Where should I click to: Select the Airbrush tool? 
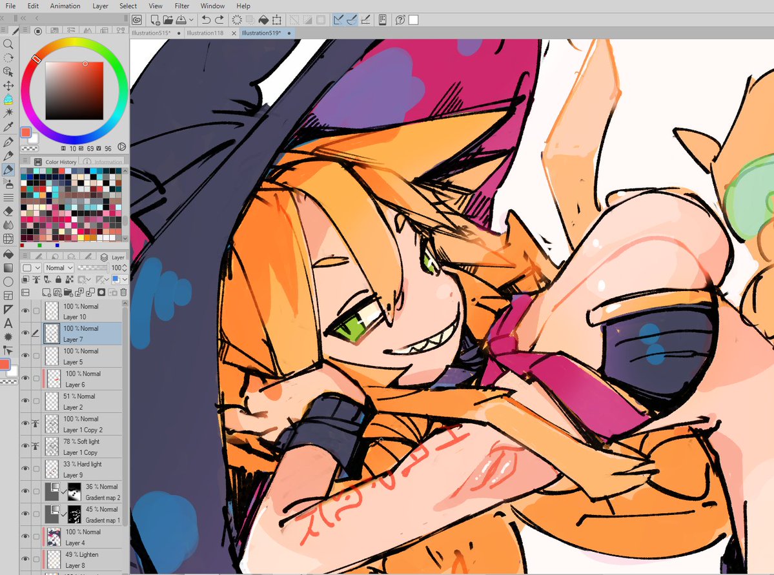coord(8,184)
